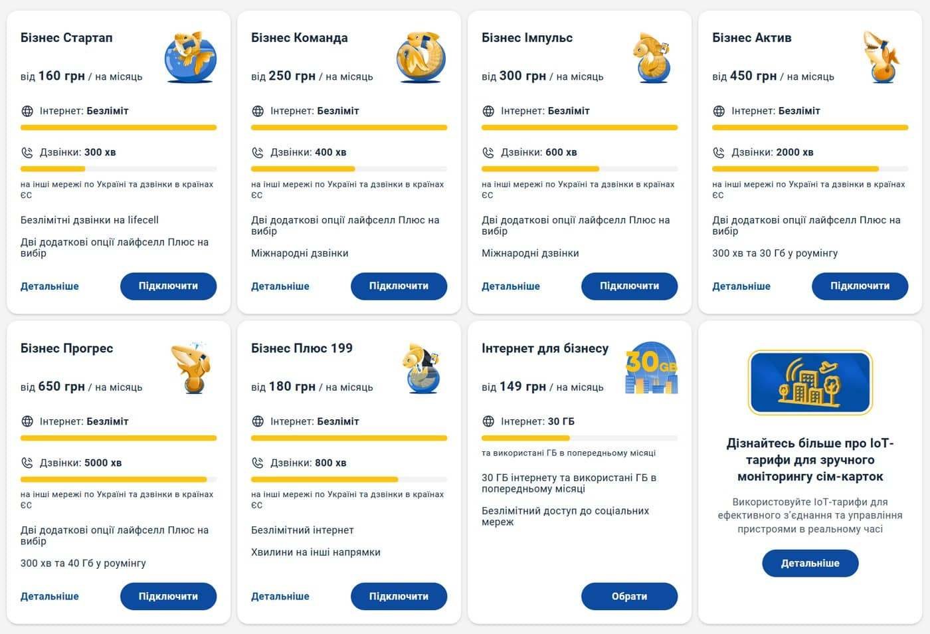Connect the Бізнес Стартап plan
Viewport: 930px width, 634px height.
tap(168, 286)
